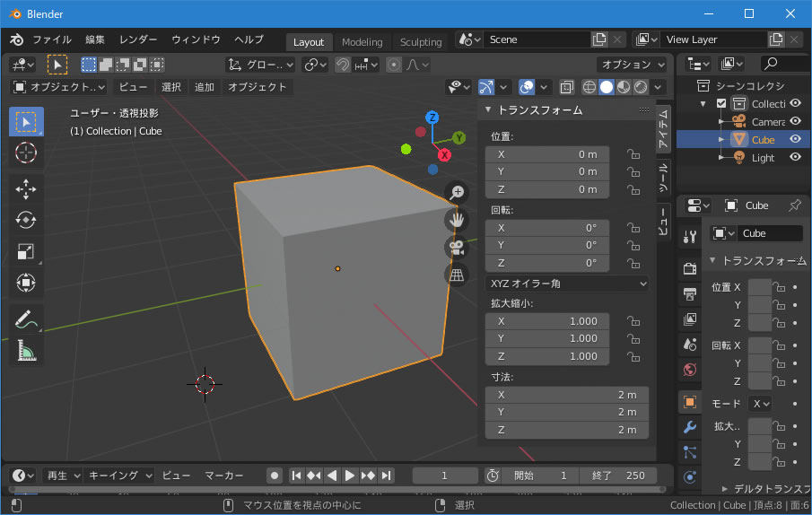Collapse the トランスフォーム panel in sidebar
This screenshot has height=515, width=812.
pyautogui.click(x=489, y=109)
